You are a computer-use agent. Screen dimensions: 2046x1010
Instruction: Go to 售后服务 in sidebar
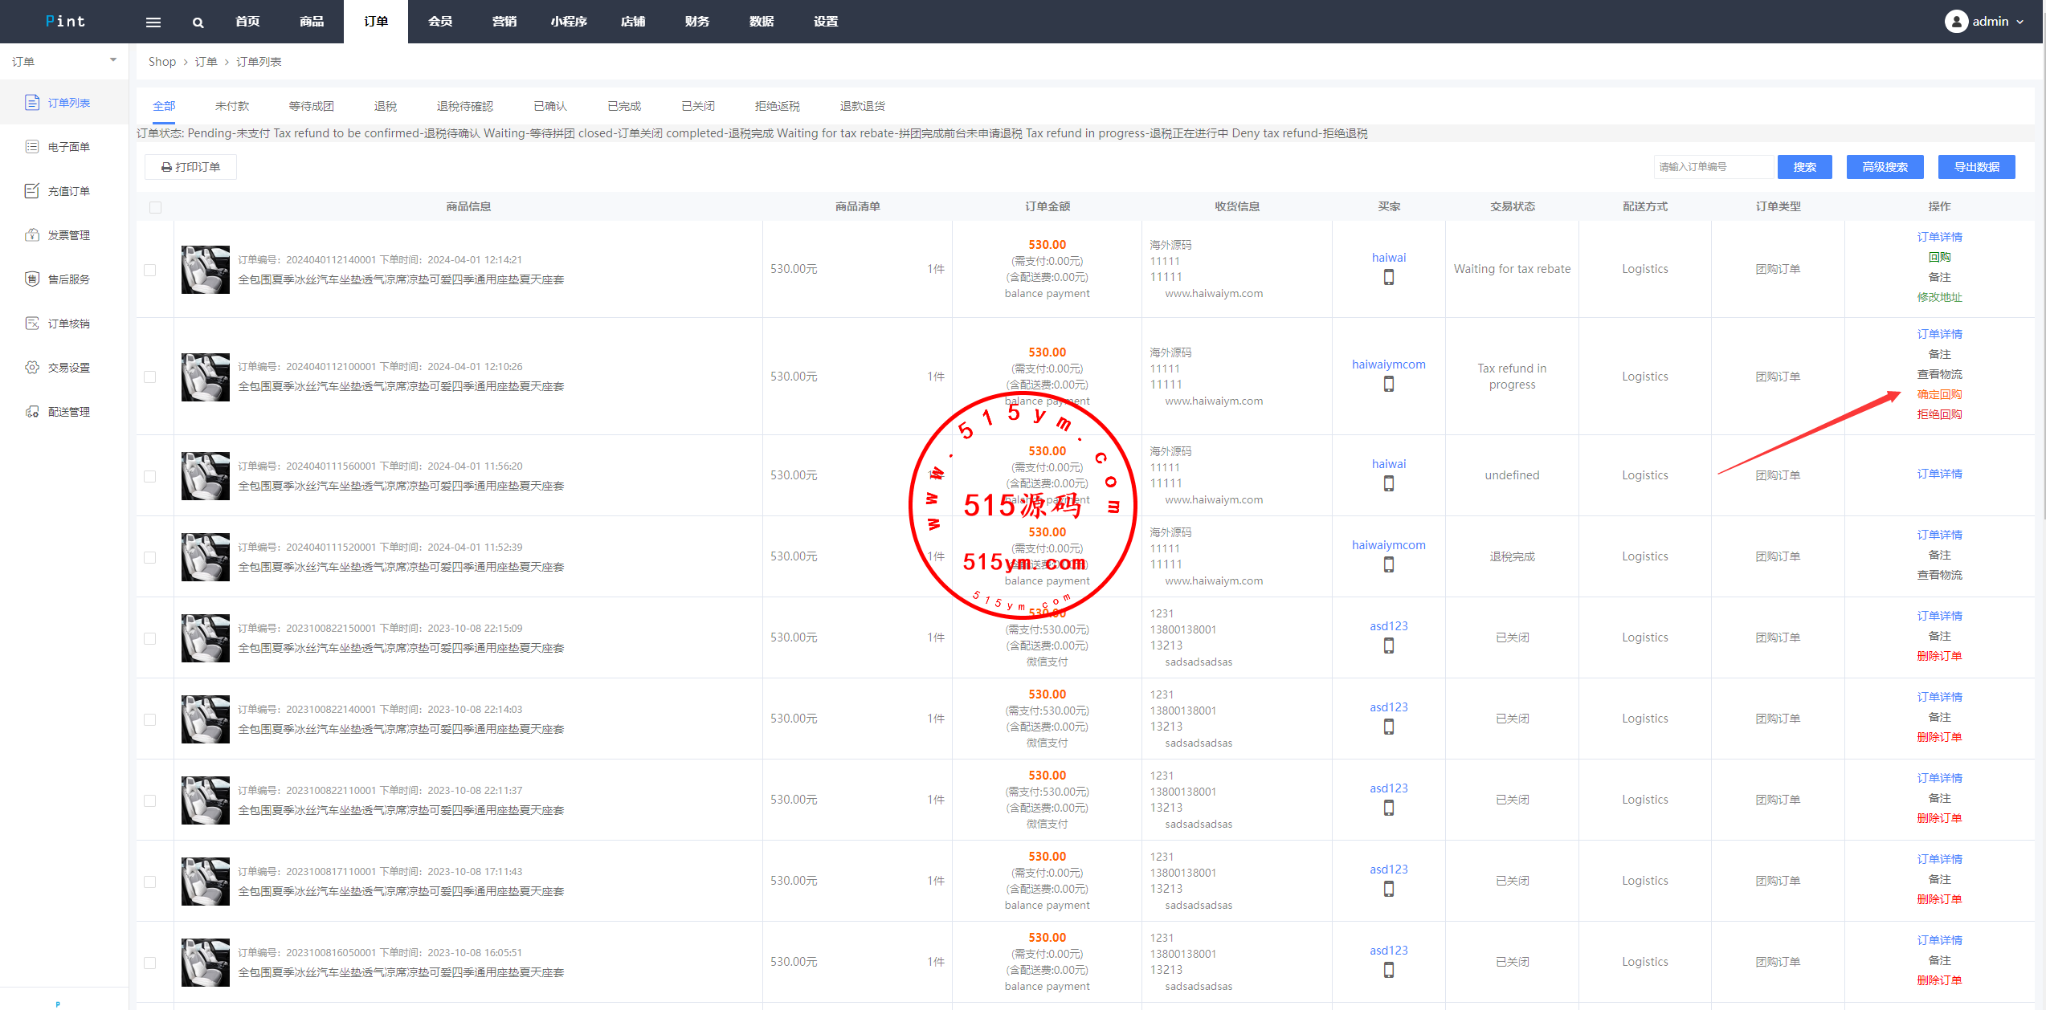(x=68, y=279)
